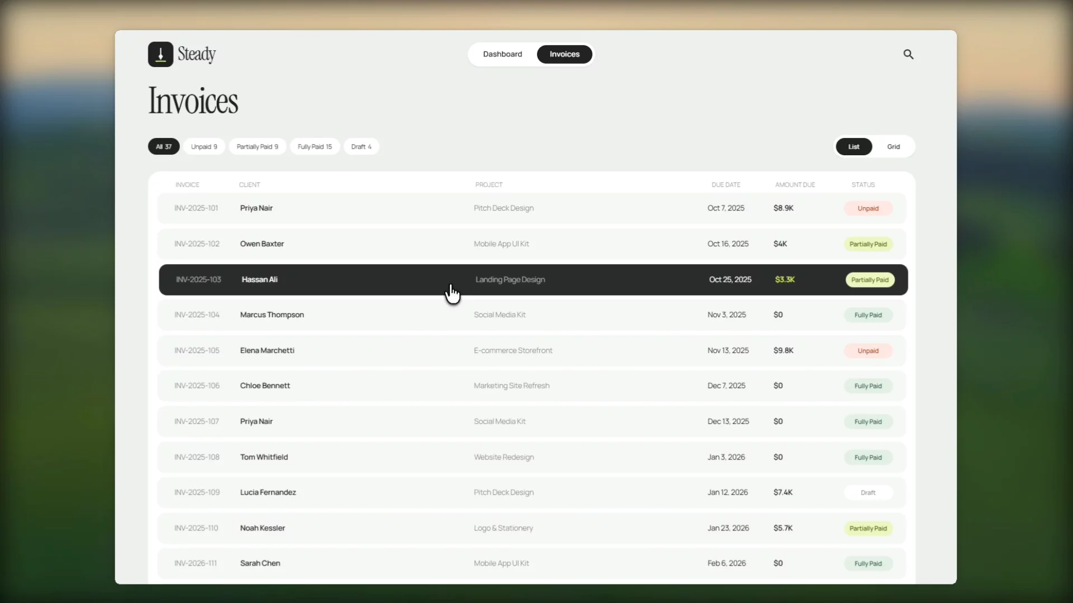Show Draft 4 invoices
This screenshot has width=1073, height=603.
361,147
